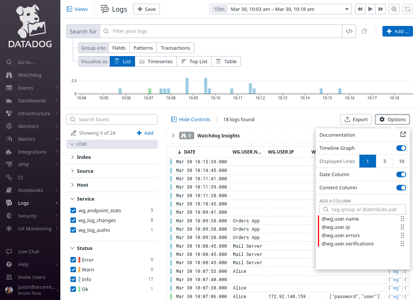This screenshot has height=300, width=419.
Task: Open UX Monitoring in the sidebar
Action: click(x=34, y=228)
